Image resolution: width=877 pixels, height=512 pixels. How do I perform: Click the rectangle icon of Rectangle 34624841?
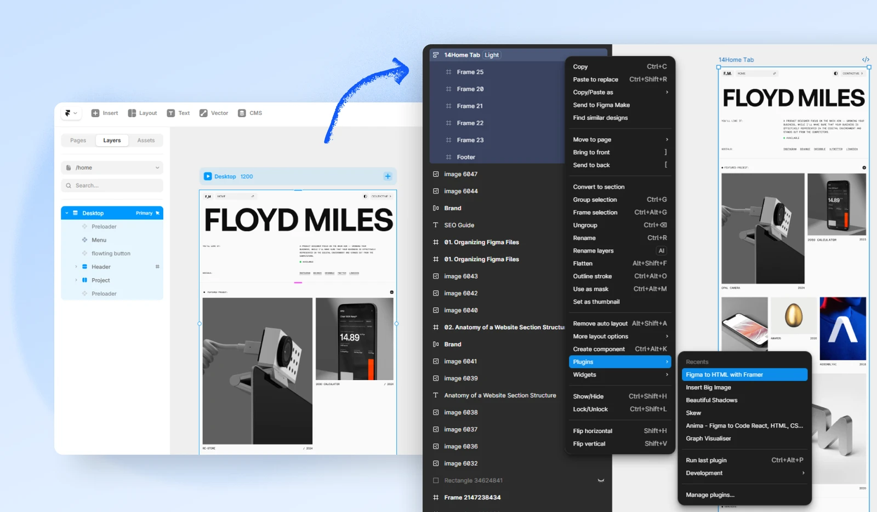coord(436,480)
